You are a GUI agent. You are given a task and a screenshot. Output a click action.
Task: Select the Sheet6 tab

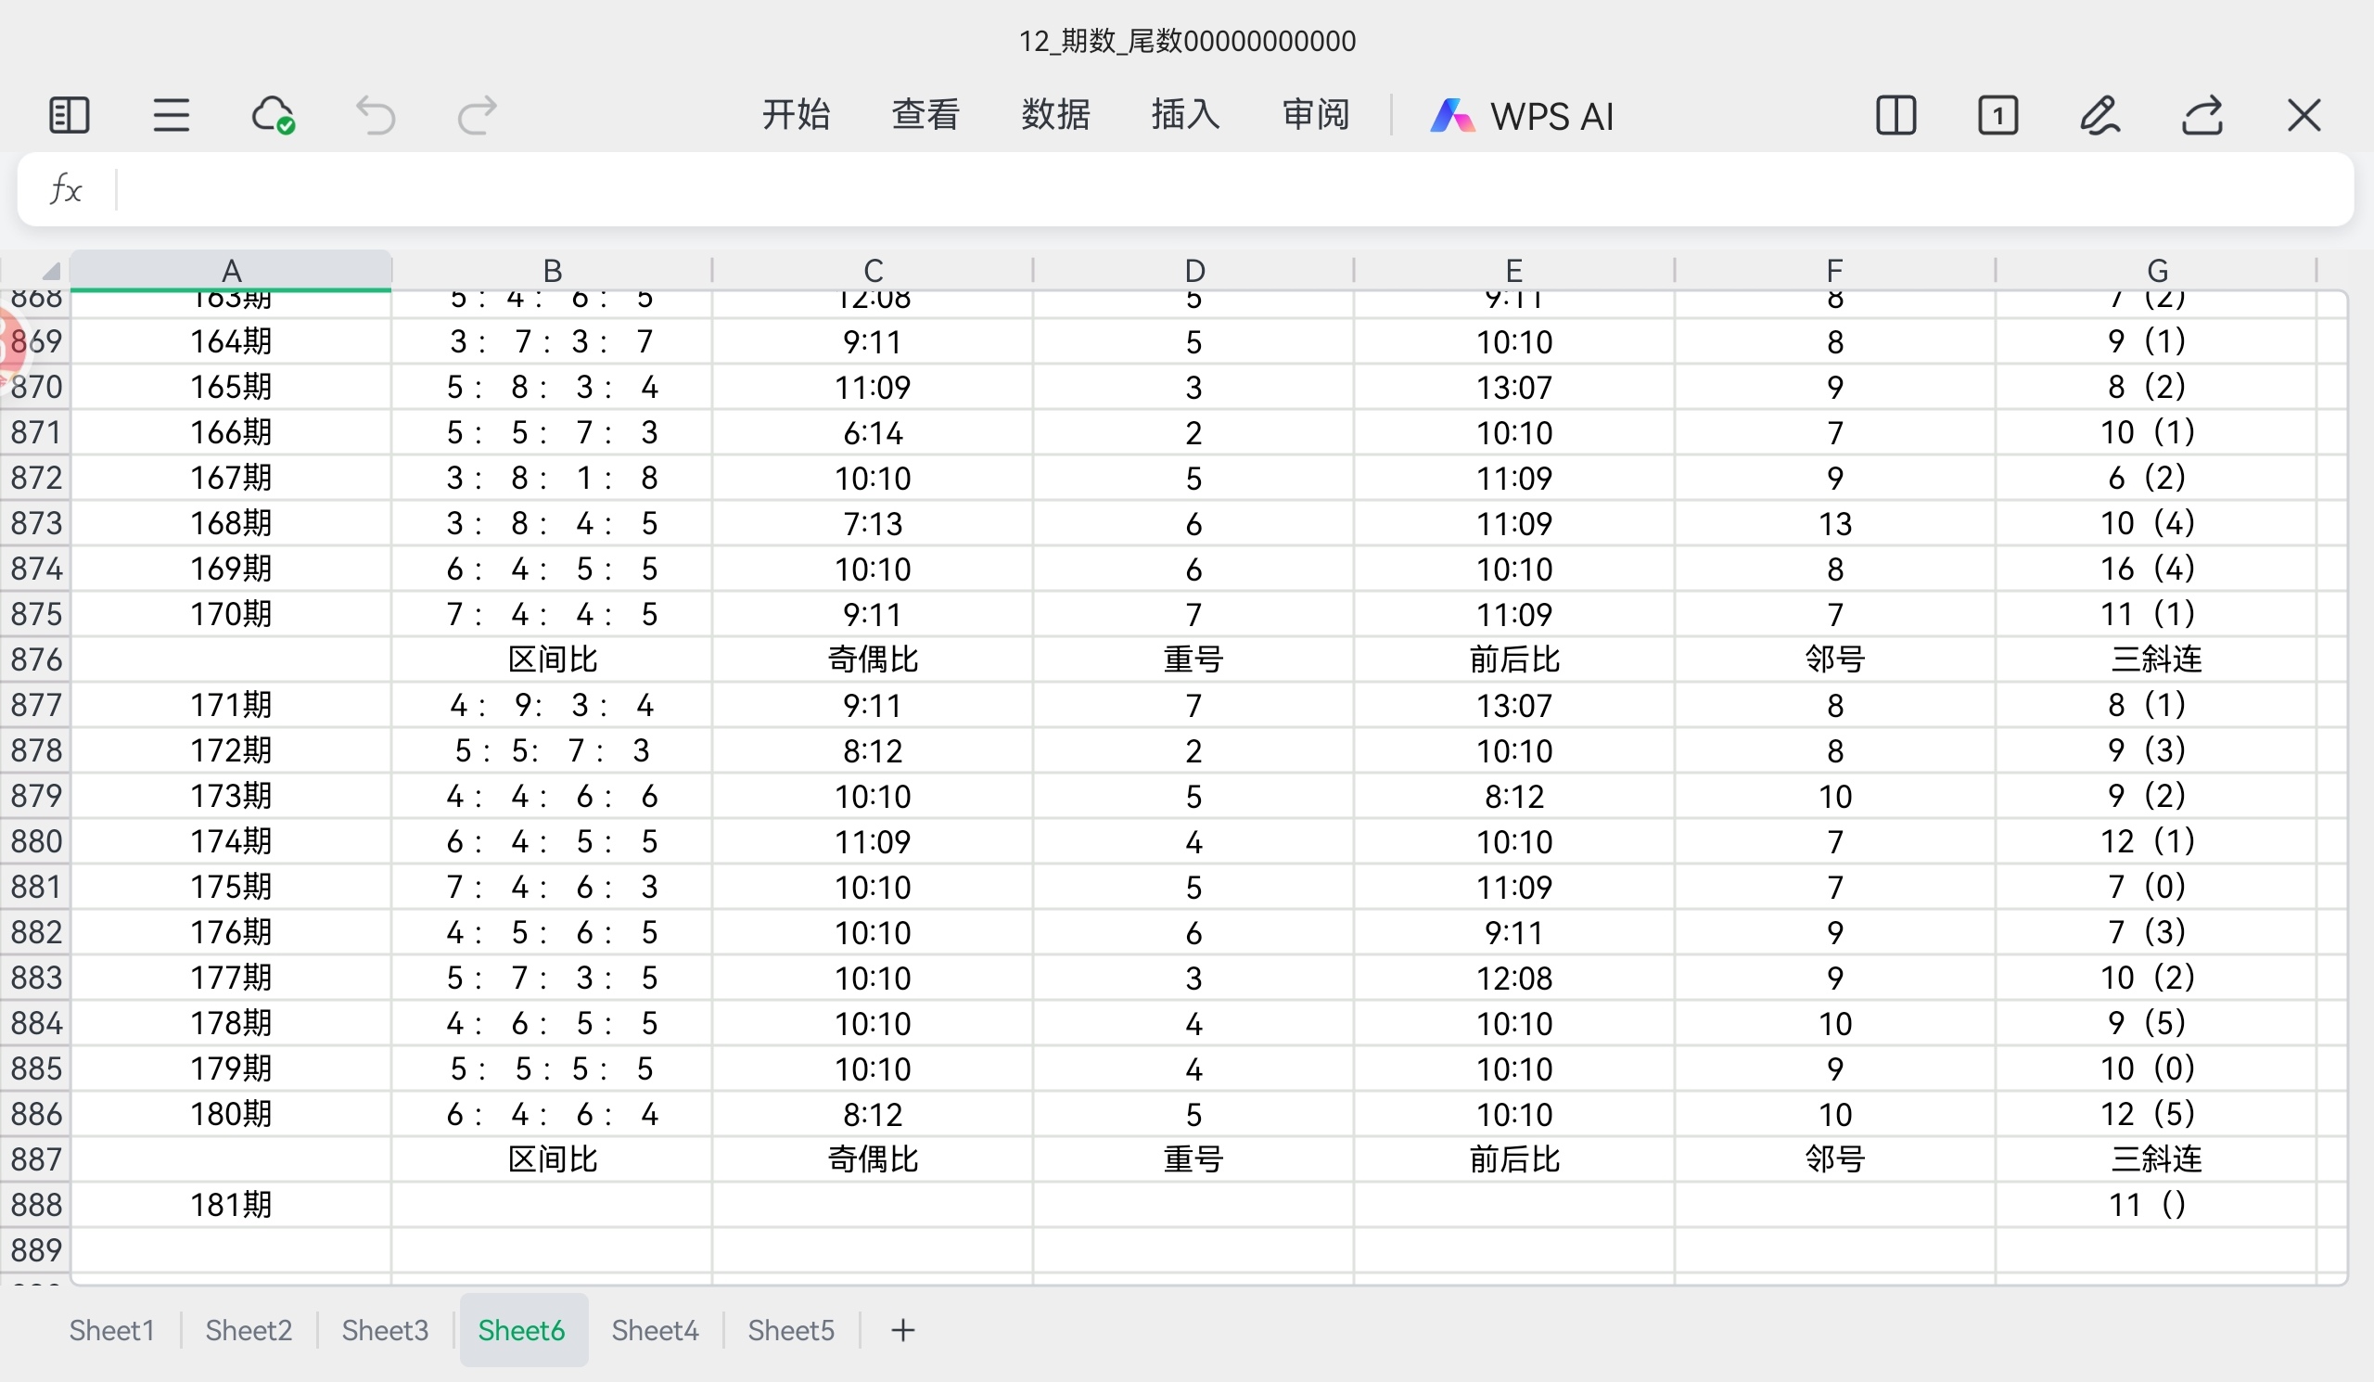(522, 1330)
